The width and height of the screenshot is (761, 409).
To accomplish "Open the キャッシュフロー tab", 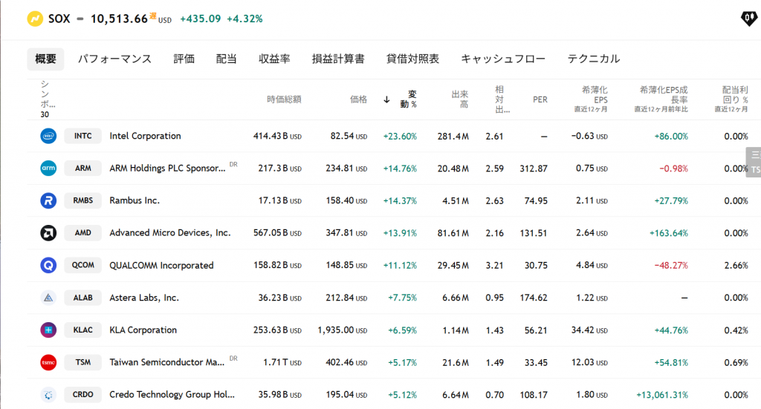I will (x=503, y=59).
